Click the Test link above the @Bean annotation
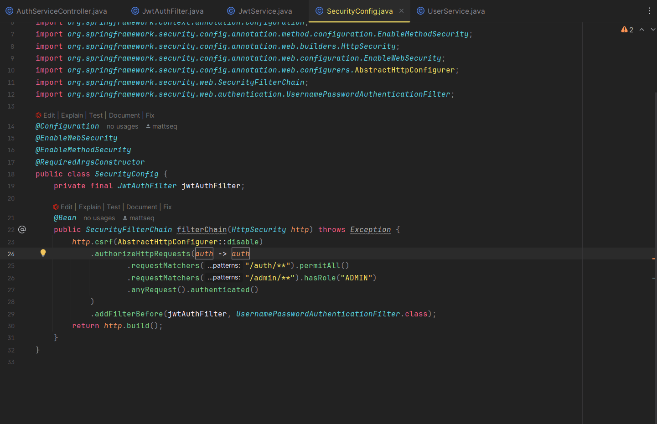This screenshot has width=657, height=424. [114, 207]
